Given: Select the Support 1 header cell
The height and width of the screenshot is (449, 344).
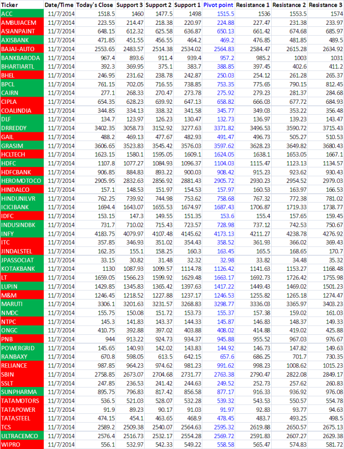Looking at the screenshot, I should pos(187,5).
